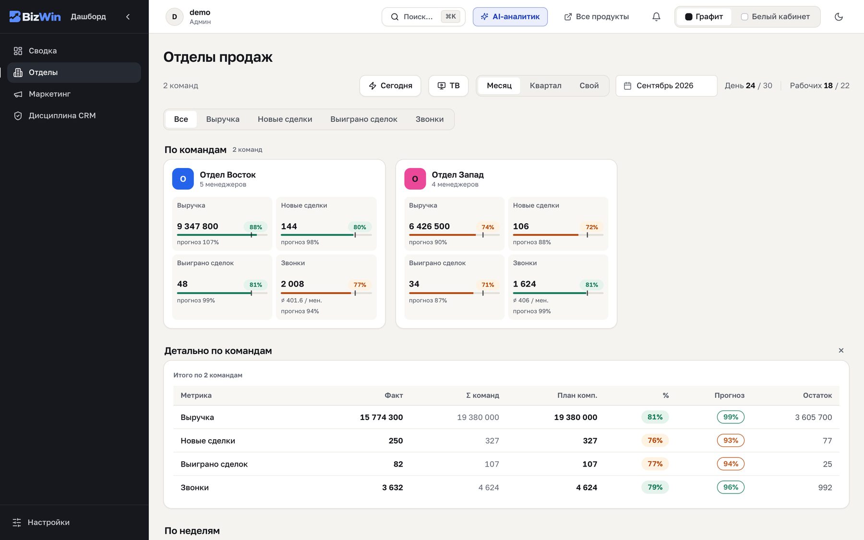Select the Квартал period

(545, 86)
